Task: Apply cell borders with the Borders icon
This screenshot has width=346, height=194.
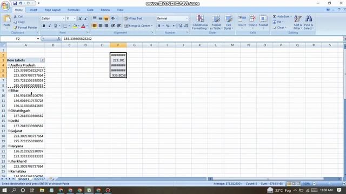Action: point(65,26)
